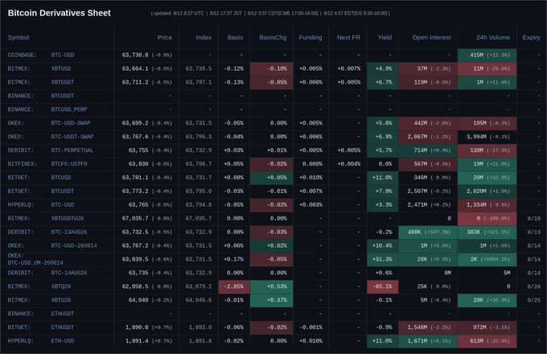Click the 67,035.7 price for XBTUSDTU26
547x354 pixels.
tap(135, 218)
